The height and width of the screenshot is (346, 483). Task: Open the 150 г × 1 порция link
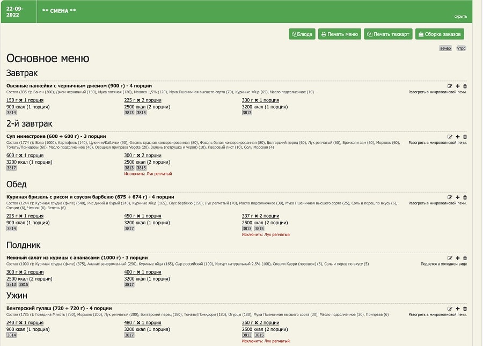pyautogui.click(x=25, y=100)
